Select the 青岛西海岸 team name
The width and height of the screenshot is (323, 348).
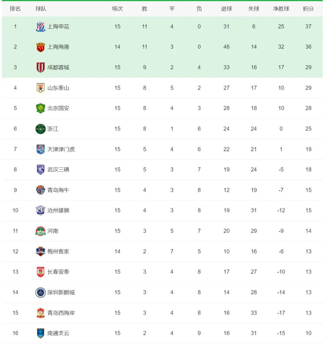[61, 313]
